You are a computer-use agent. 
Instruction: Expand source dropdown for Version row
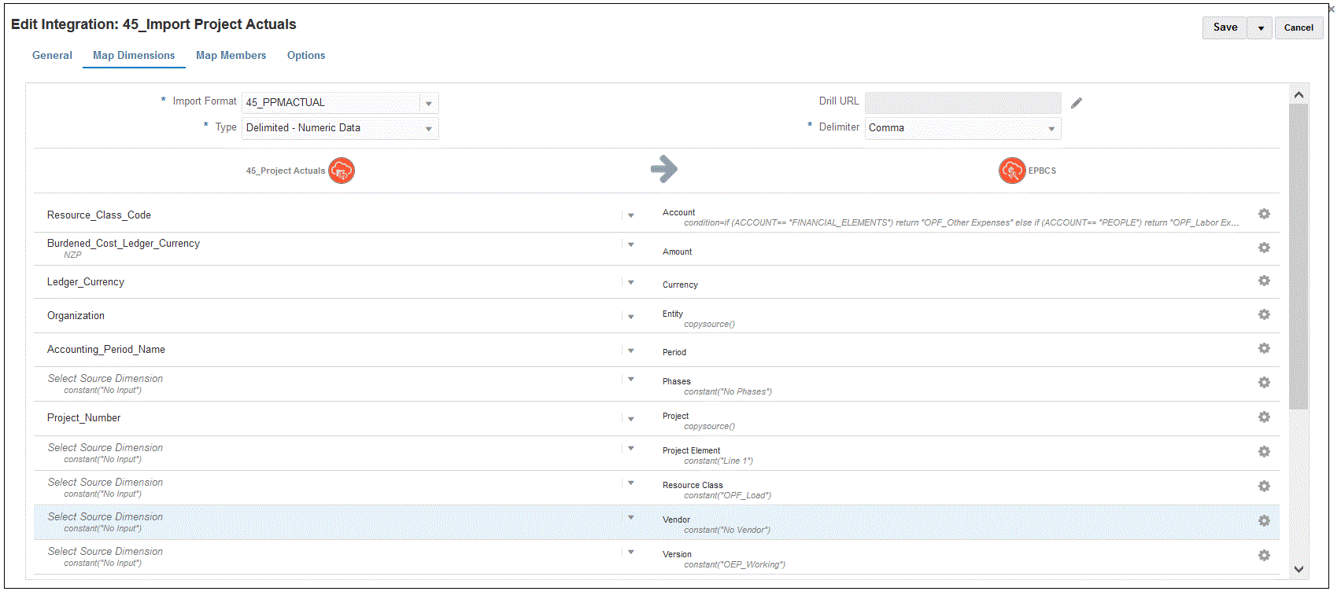[x=630, y=552]
